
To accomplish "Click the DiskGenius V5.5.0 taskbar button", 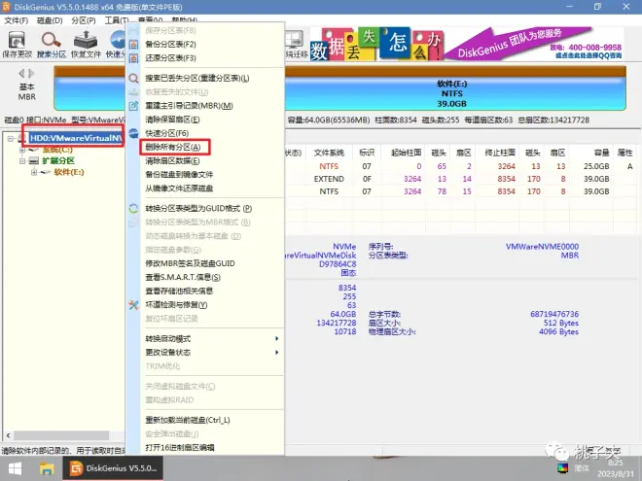I will 113,468.
